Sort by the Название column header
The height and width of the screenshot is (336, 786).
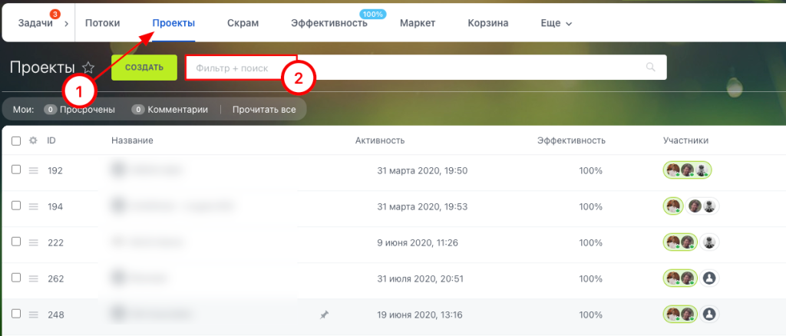[132, 140]
